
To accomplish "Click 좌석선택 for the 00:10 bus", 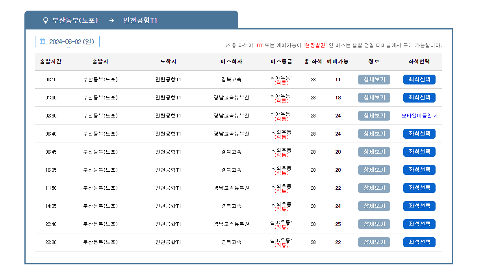I will pos(419,80).
